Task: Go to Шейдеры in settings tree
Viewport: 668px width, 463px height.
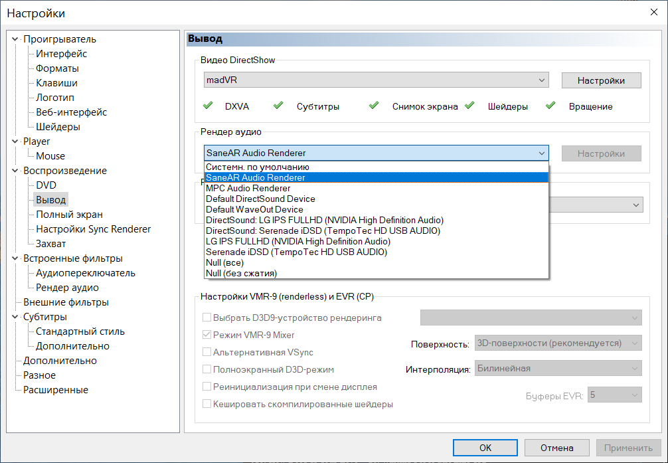Action: tap(58, 127)
